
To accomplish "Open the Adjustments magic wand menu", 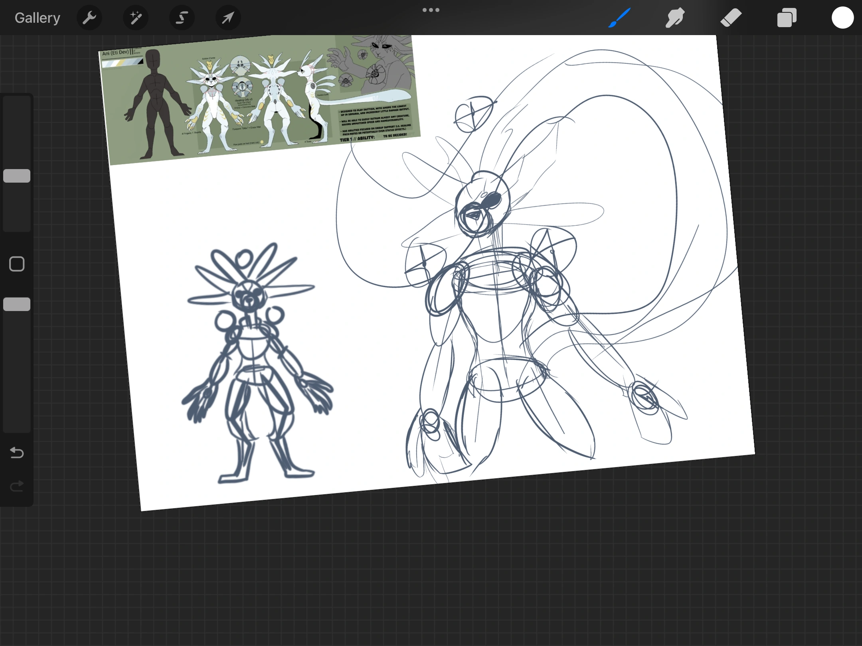I will [x=135, y=18].
